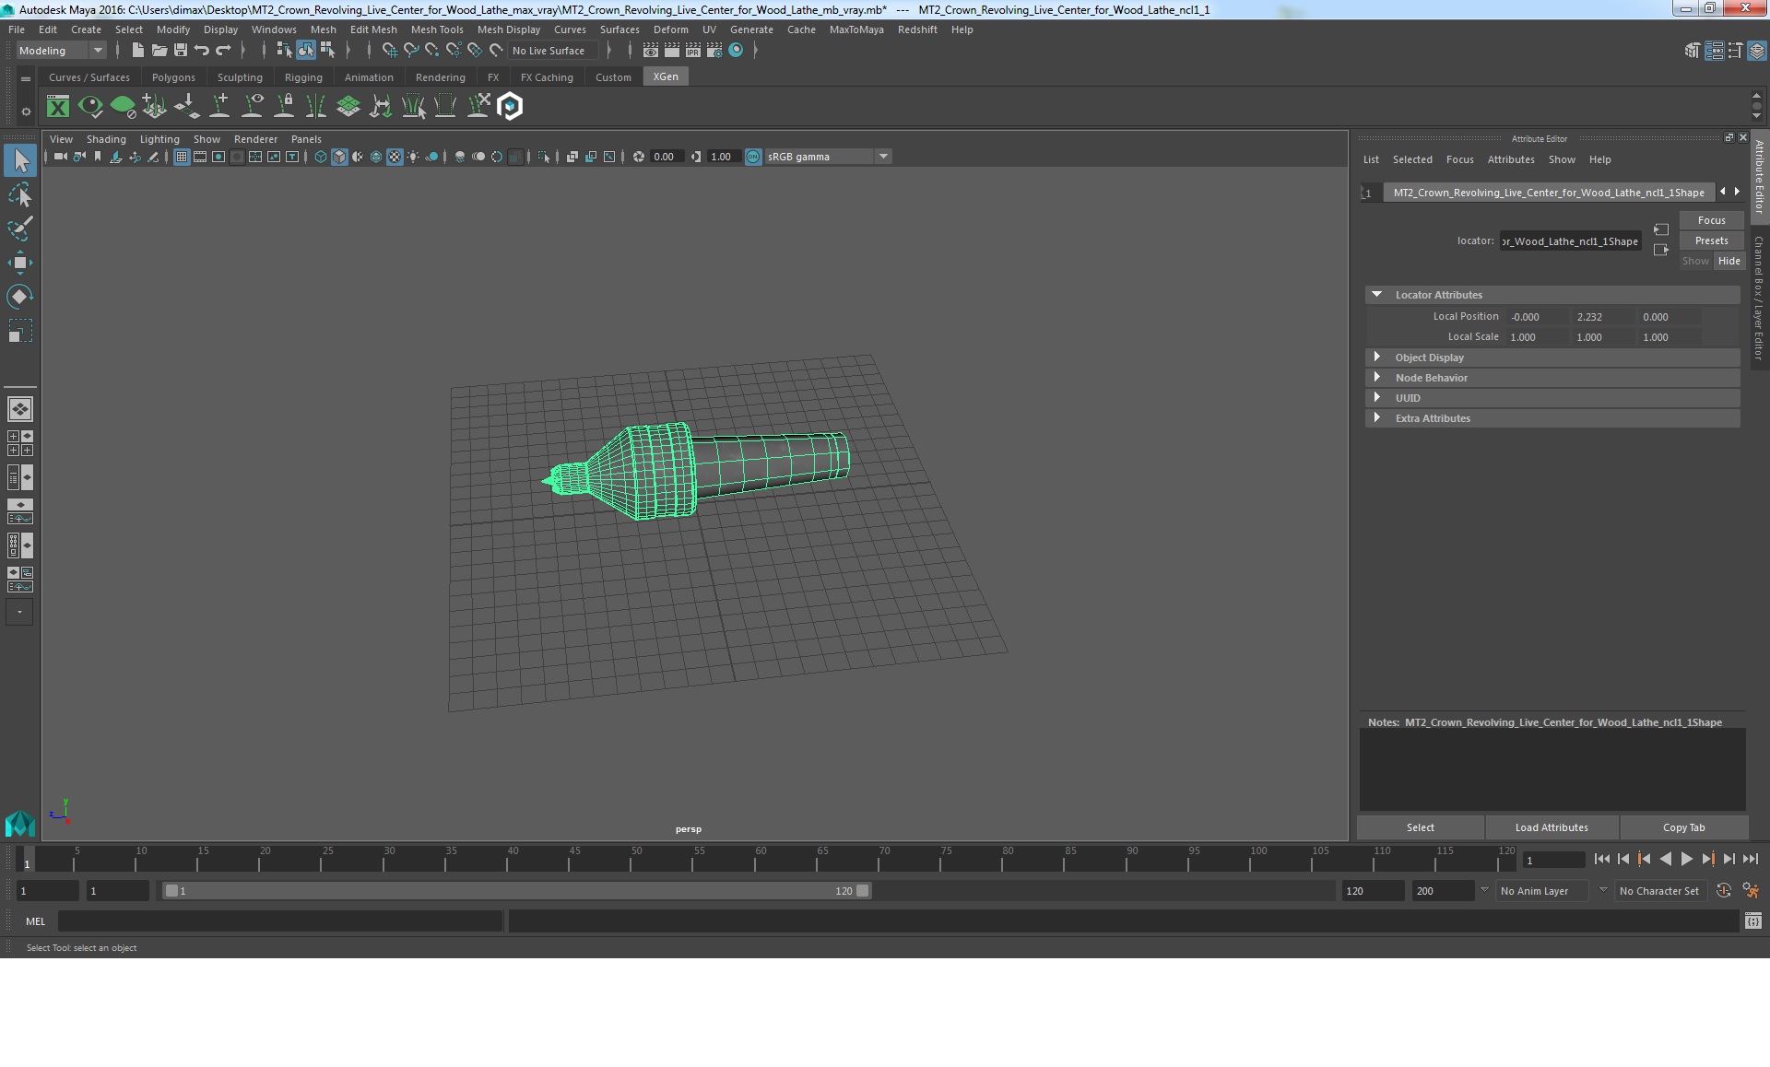
Task: Switch to the Rendering shelf tab
Action: pyautogui.click(x=440, y=77)
